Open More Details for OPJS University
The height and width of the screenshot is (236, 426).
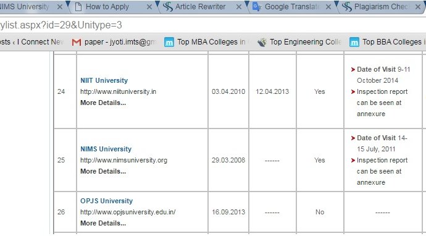tap(103, 223)
